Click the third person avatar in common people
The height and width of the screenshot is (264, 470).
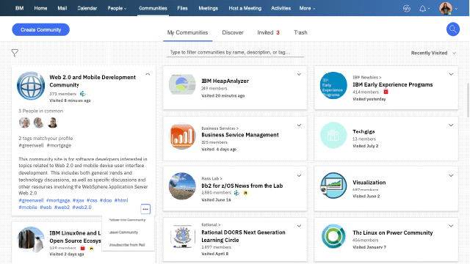[x=52, y=122]
